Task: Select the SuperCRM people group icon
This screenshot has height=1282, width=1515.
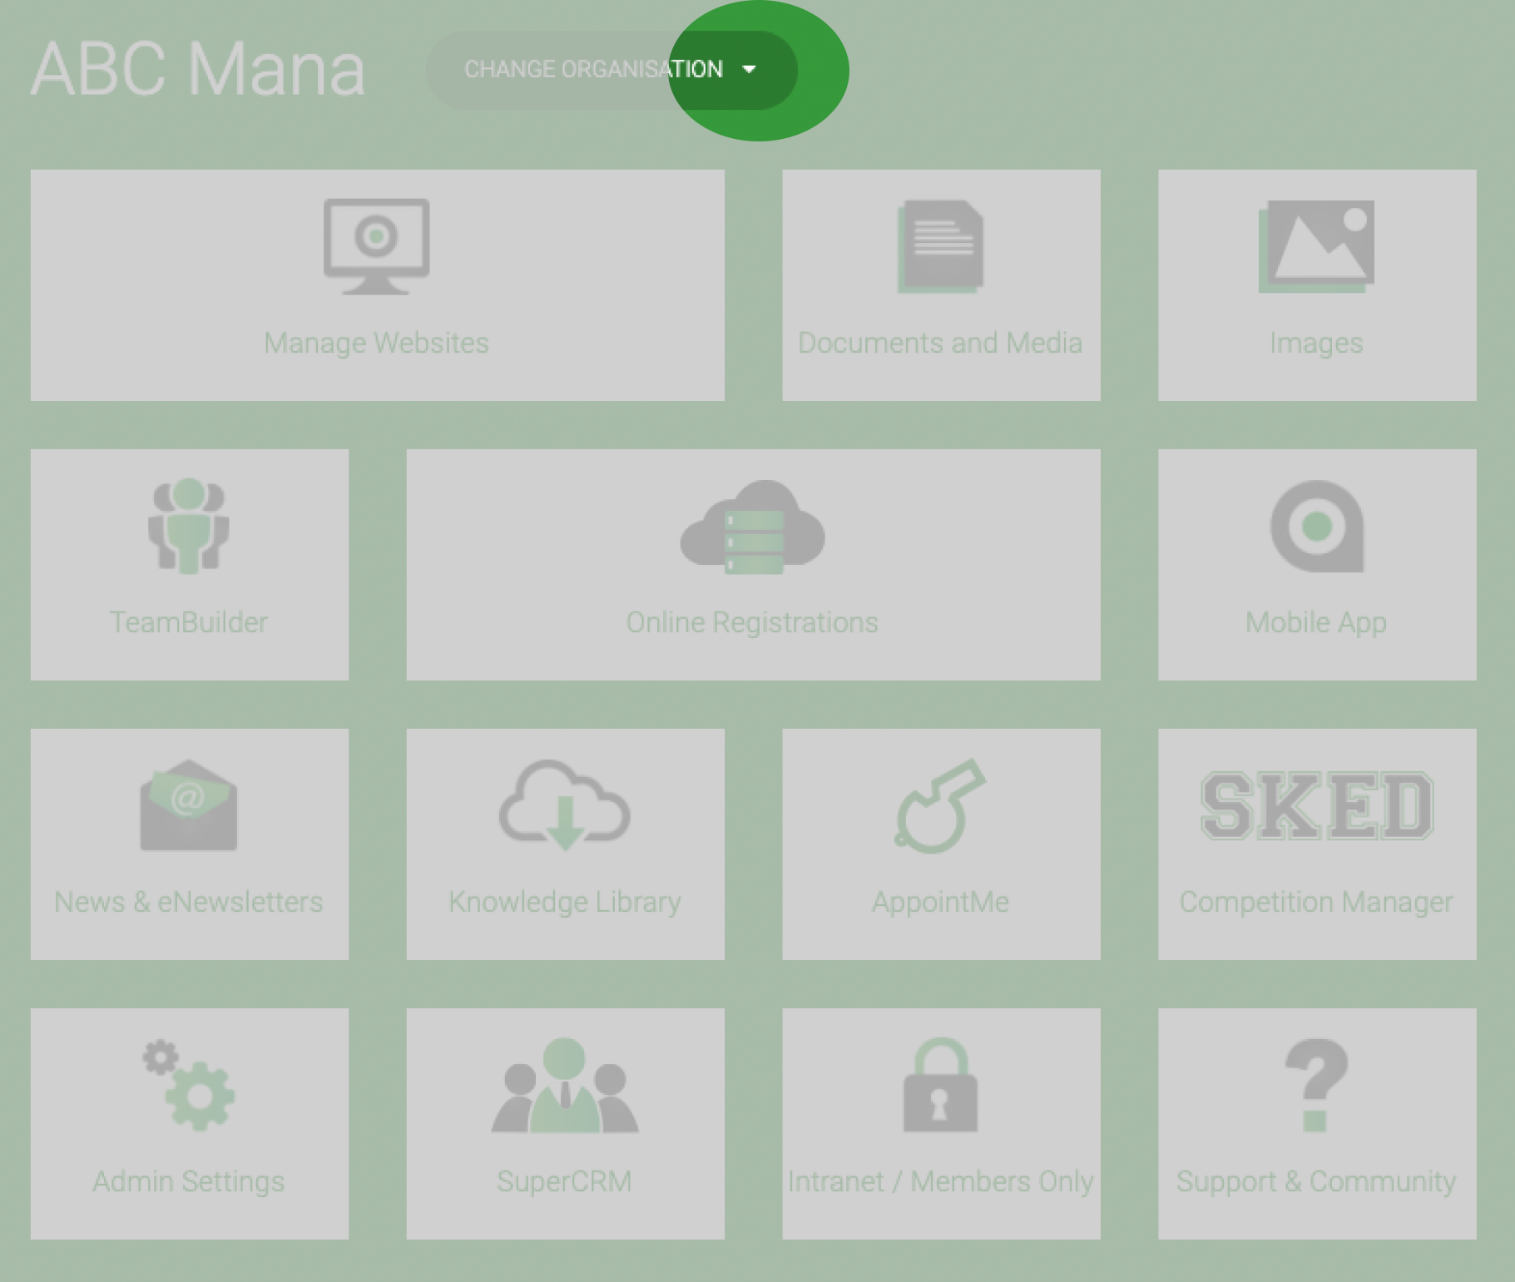Action: (x=565, y=1085)
